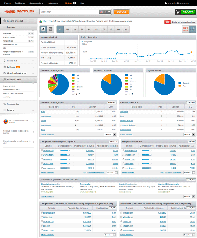
Task: Select the UK database tab
Action: (x=67, y=29)
